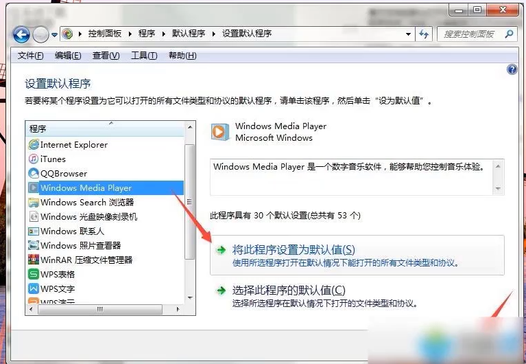Open the 工具(T) menu
This screenshot has width=526, height=364.
click(144, 56)
